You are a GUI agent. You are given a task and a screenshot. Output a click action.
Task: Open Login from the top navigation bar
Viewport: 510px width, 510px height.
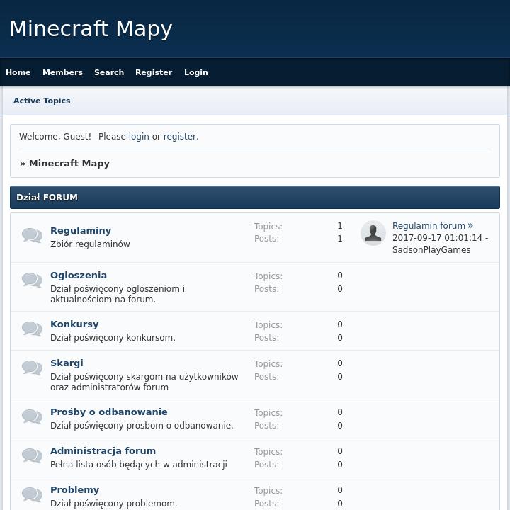coord(196,72)
